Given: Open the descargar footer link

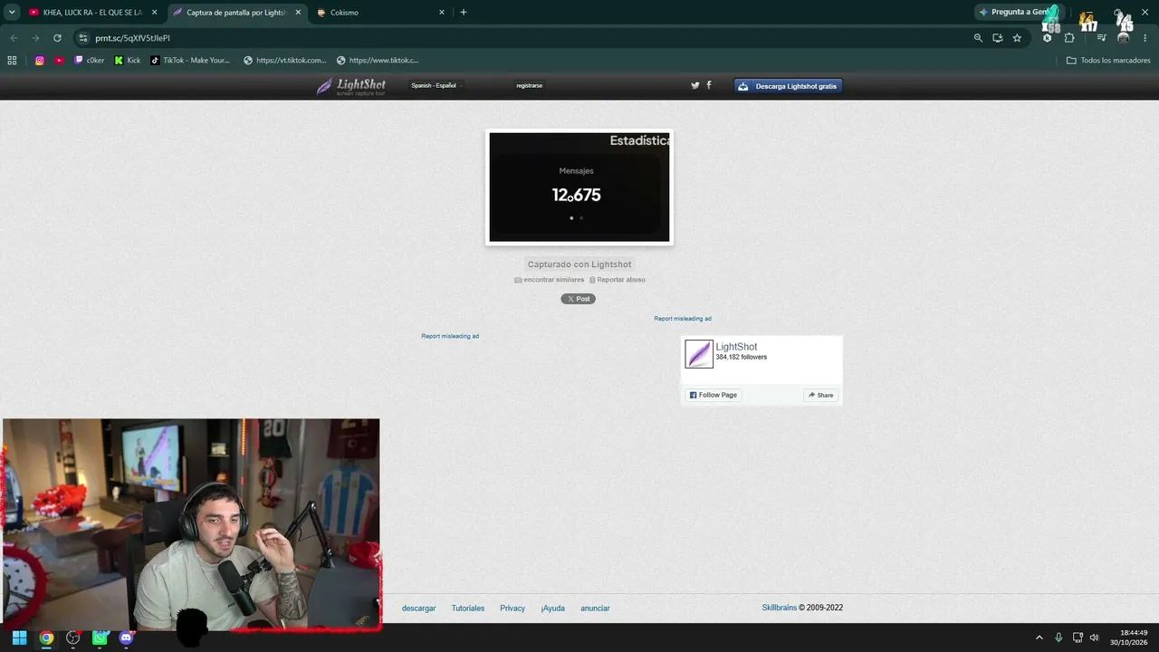Looking at the screenshot, I should point(419,609).
